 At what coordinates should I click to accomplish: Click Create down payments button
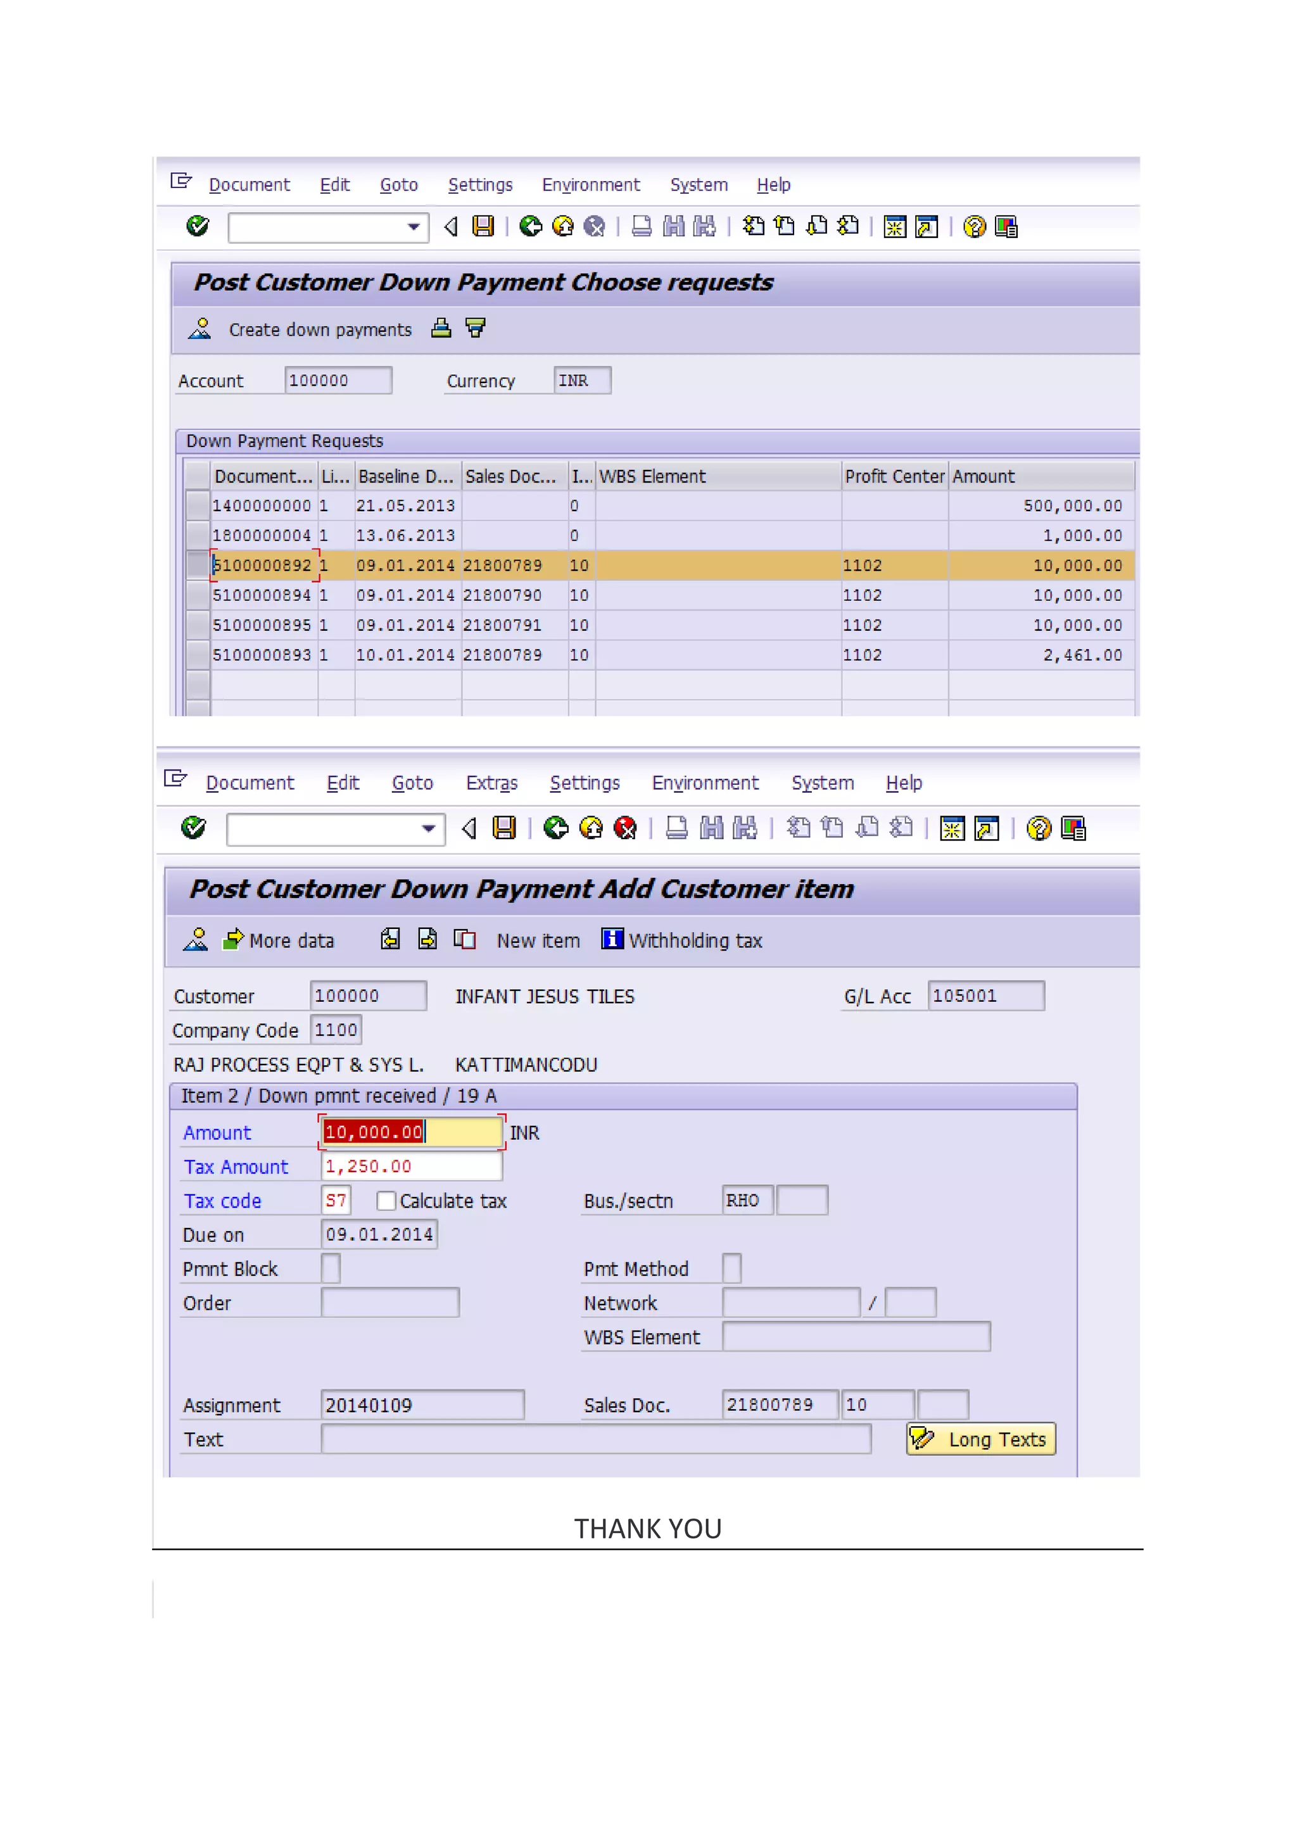[319, 330]
